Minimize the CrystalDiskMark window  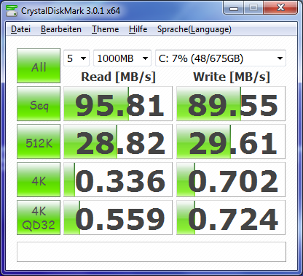pos(233,8)
